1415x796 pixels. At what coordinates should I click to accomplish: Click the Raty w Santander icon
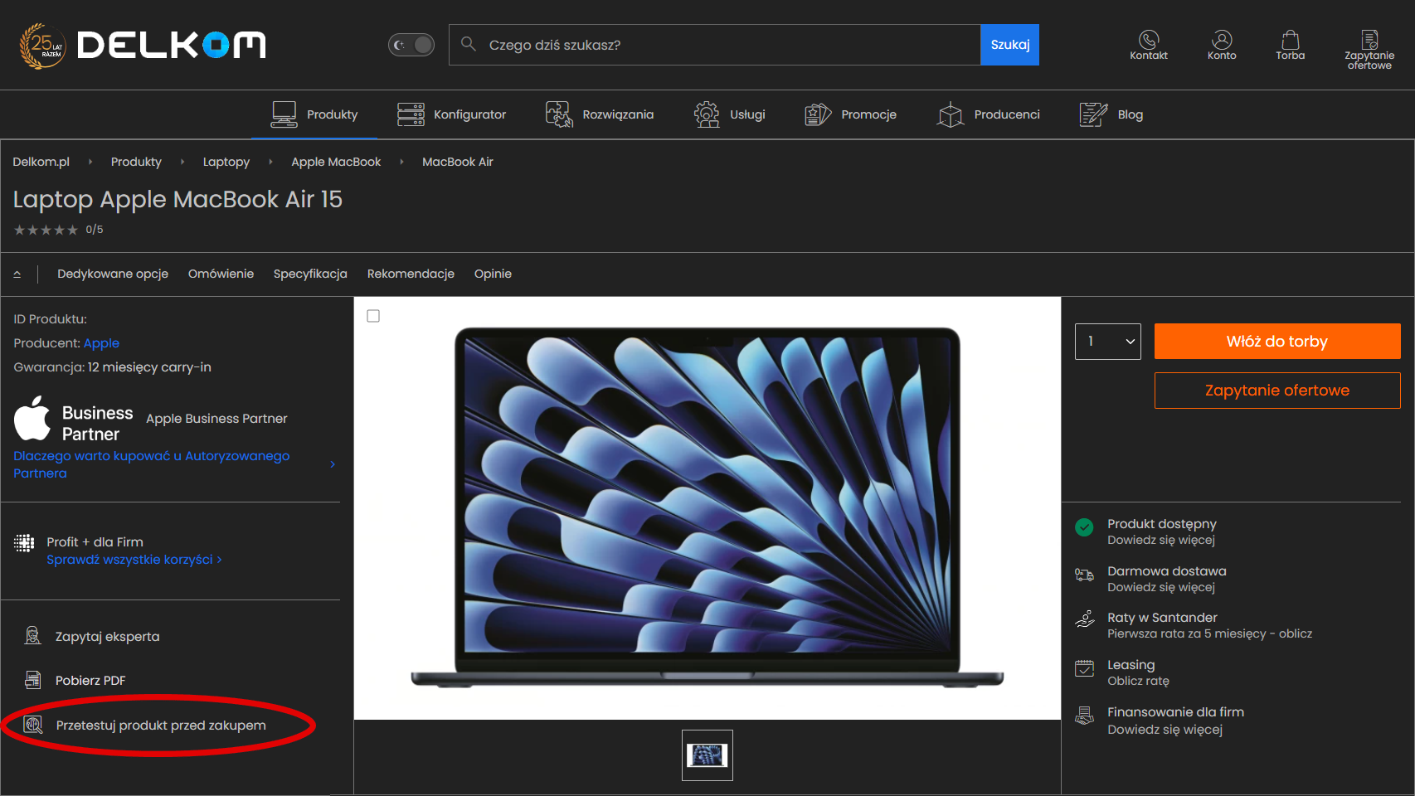1084,619
